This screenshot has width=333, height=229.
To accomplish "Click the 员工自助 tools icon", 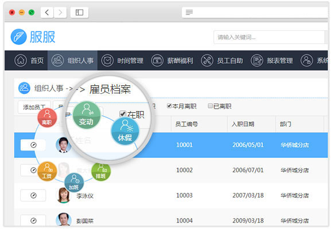I will pyautogui.click(x=207, y=60).
